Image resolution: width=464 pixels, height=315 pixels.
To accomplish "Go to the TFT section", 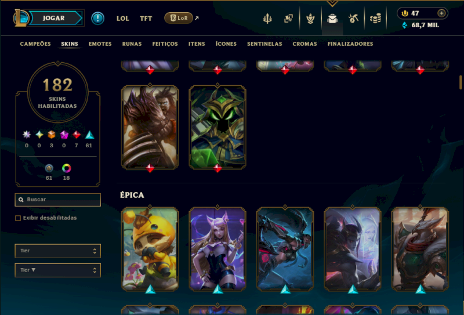I will tap(146, 19).
